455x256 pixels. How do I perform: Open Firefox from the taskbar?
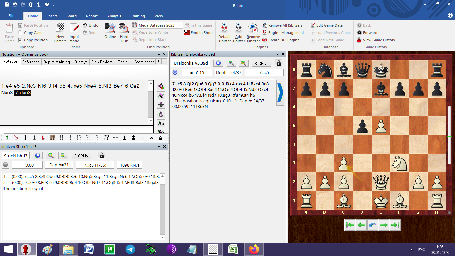click(254, 249)
